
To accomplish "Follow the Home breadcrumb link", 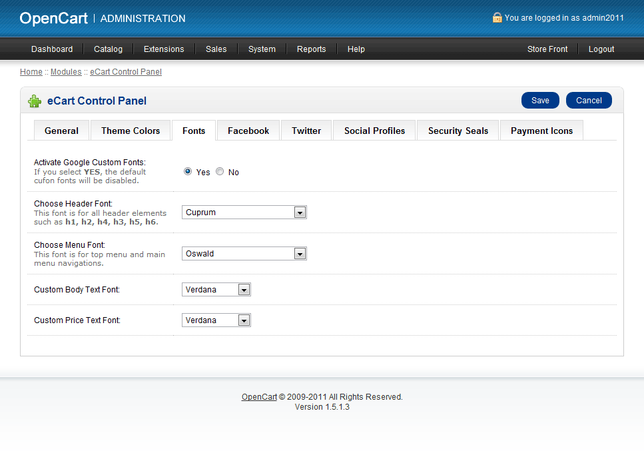I will pyautogui.click(x=31, y=72).
